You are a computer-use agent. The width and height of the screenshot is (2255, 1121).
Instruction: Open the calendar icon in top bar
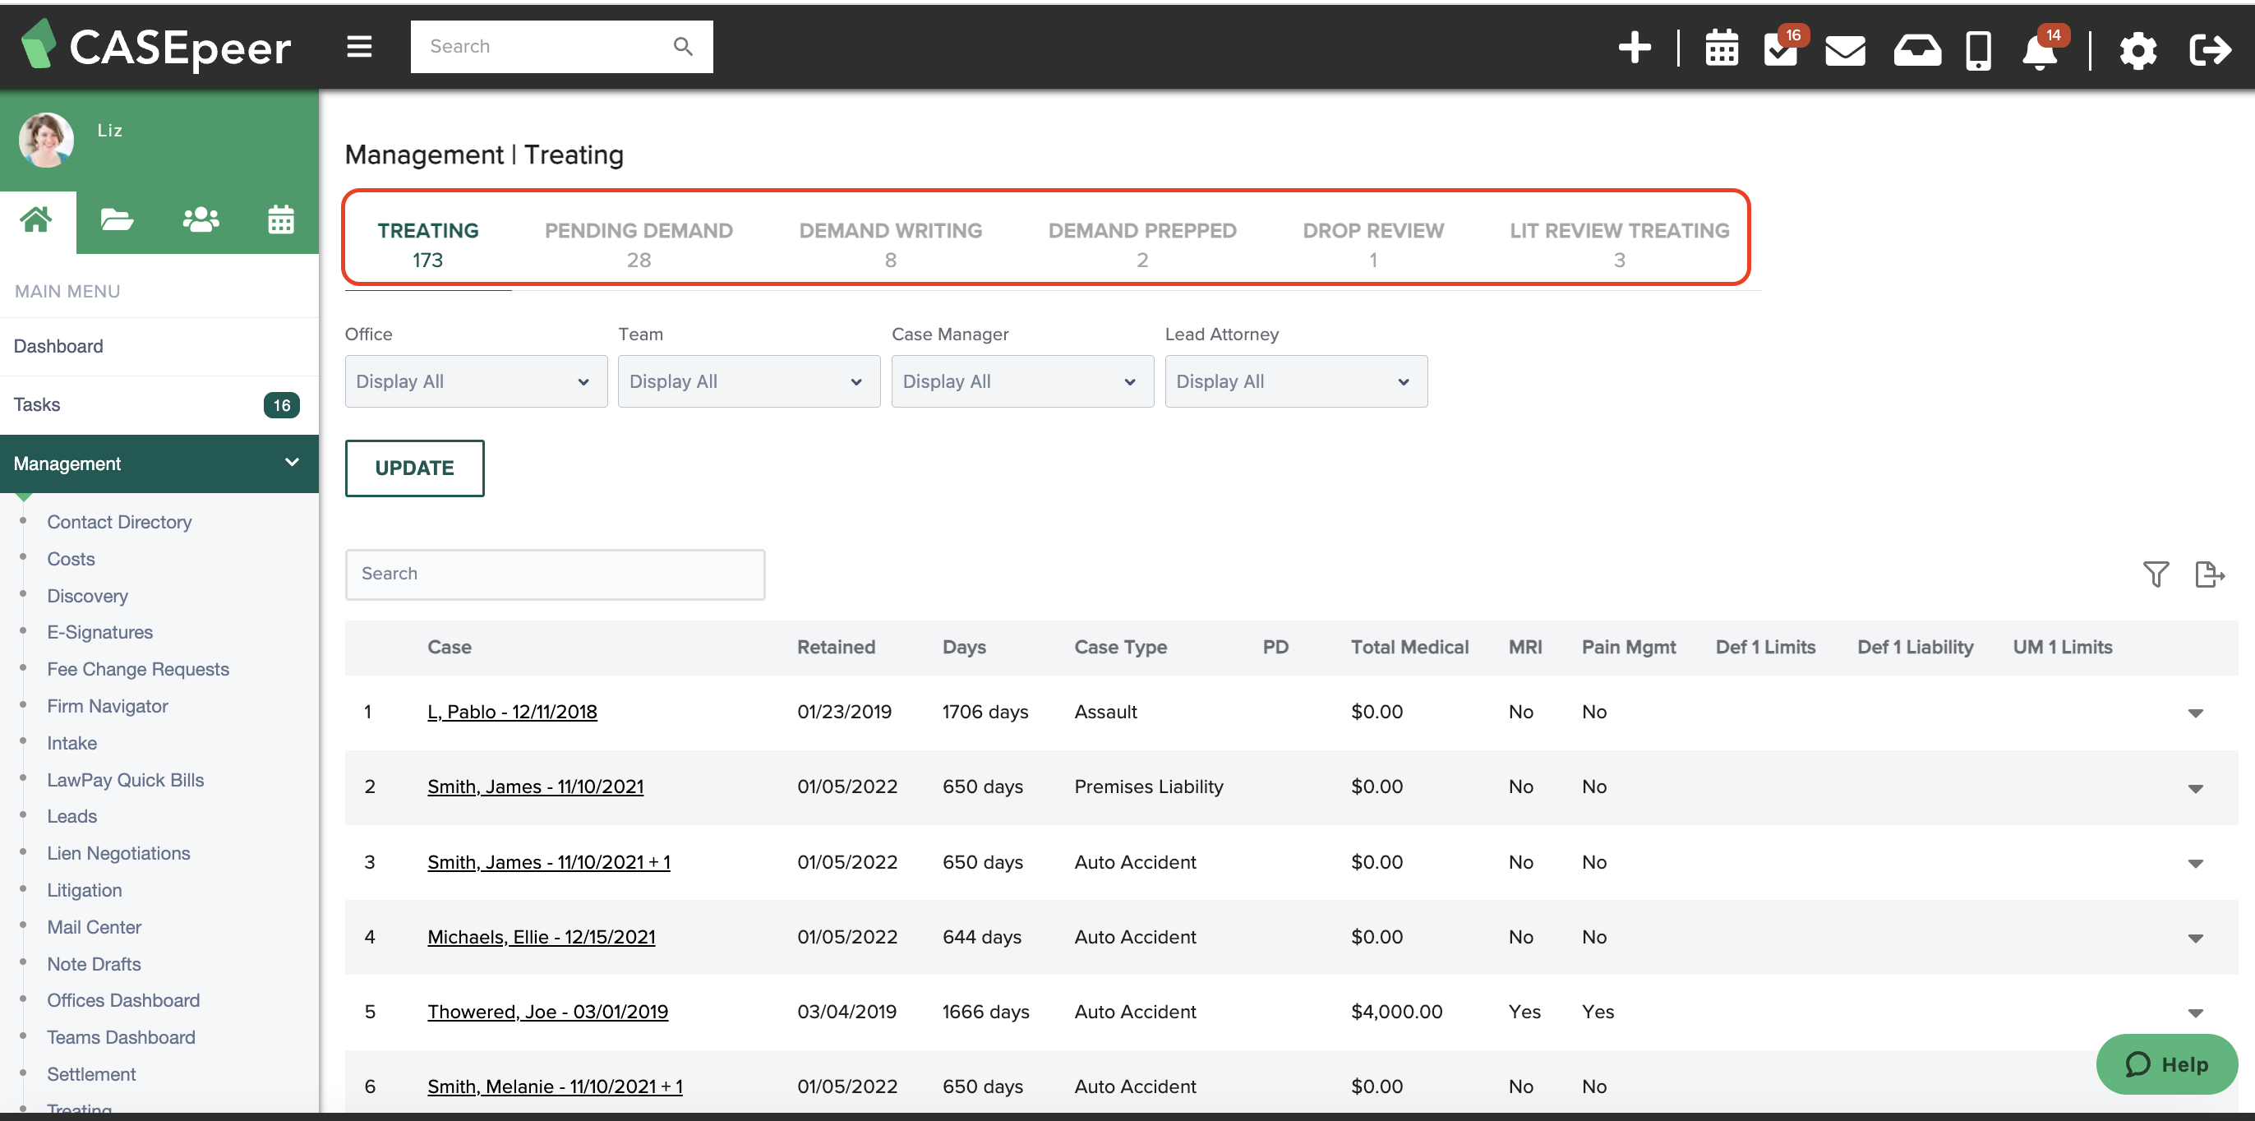tap(1721, 48)
